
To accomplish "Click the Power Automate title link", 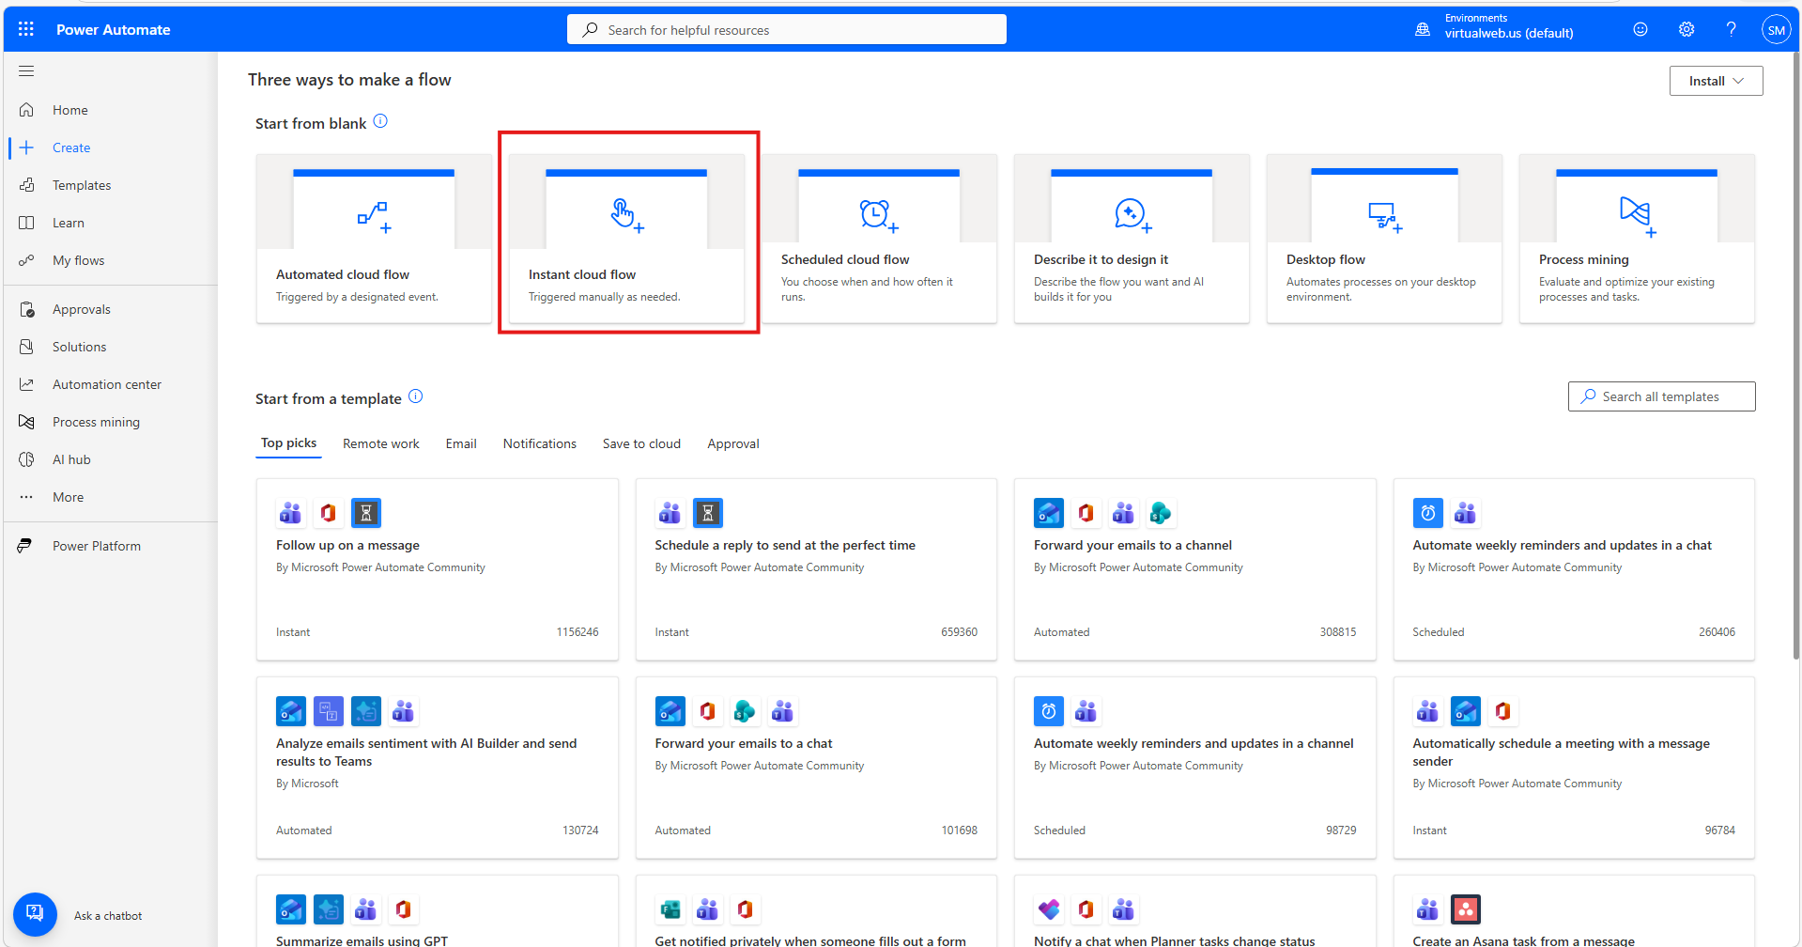I will pyautogui.click(x=114, y=29).
